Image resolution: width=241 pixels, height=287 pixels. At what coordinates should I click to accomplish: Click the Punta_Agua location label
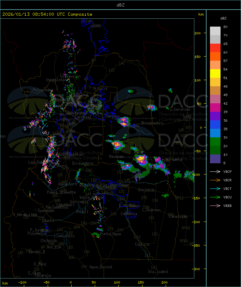(x=111, y=234)
